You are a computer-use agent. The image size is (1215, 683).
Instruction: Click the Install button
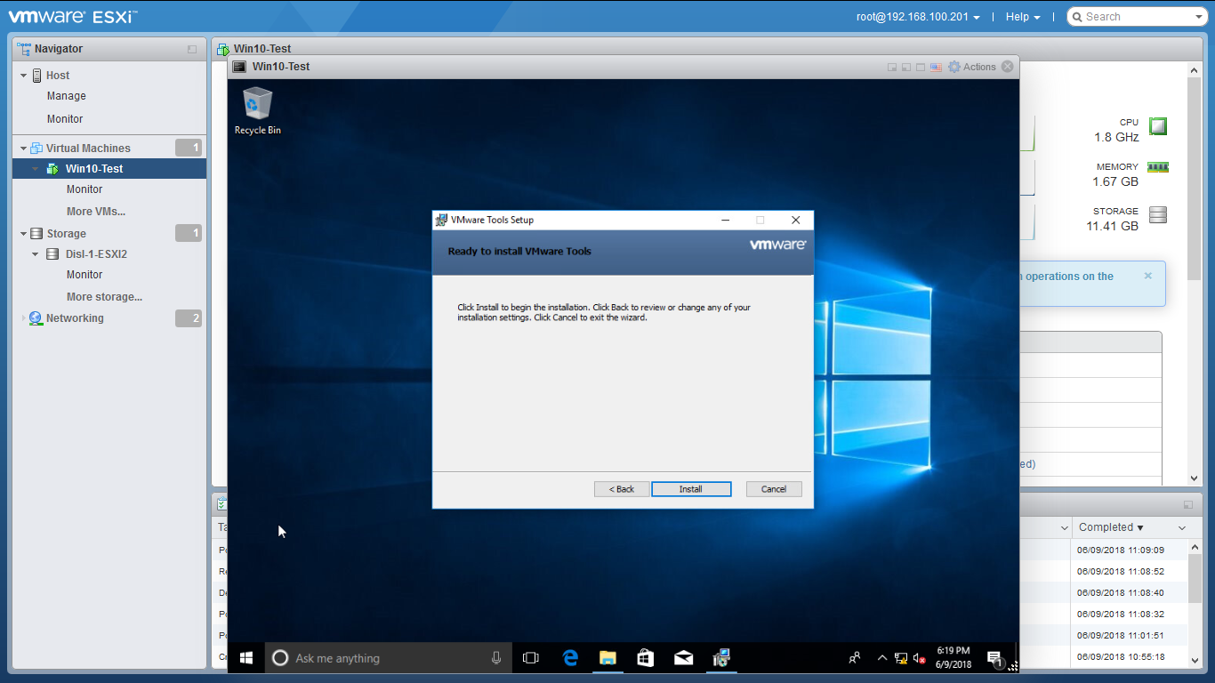click(x=691, y=489)
